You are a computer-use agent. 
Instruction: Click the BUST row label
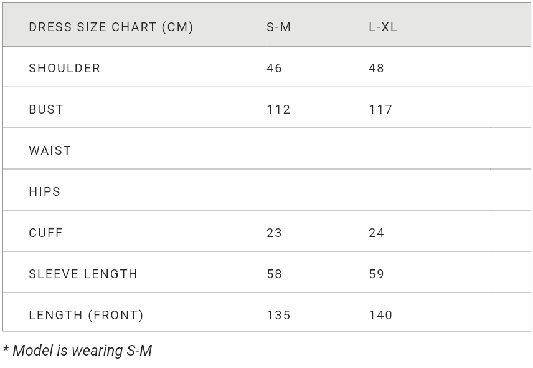(x=46, y=109)
